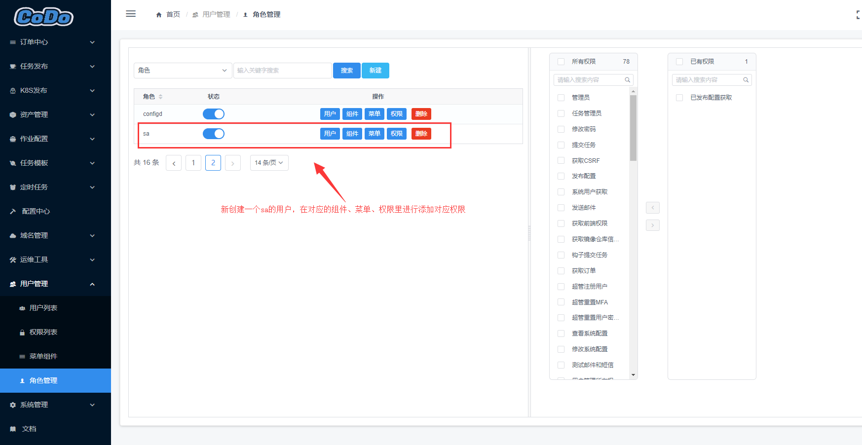Click the hamburger menu collapse icon
This screenshot has width=862, height=445.
(x=131, y=14)
